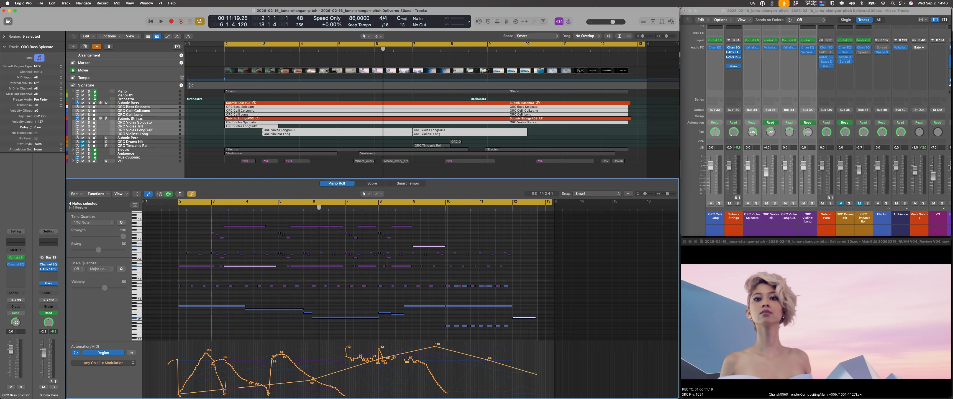Toggle green MIDI Out icon in Piano Roll
Viewport: 953px width, 399px height.
coord(169,194)
